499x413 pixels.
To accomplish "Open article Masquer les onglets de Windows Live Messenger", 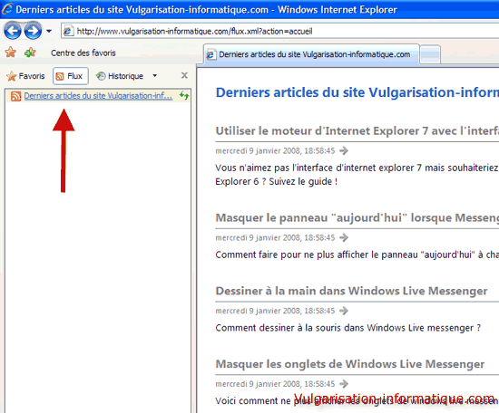I will pos(350,364).
